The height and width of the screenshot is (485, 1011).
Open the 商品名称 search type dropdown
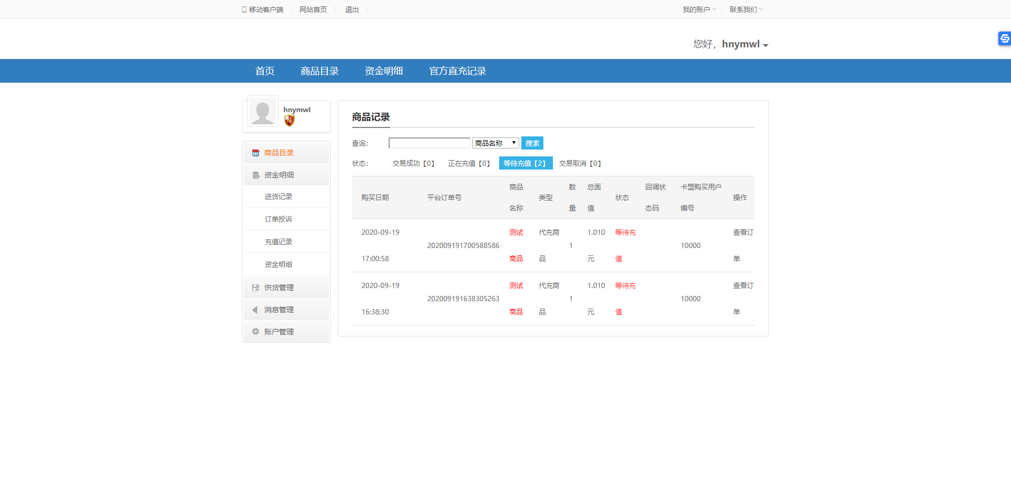(495, 143)
